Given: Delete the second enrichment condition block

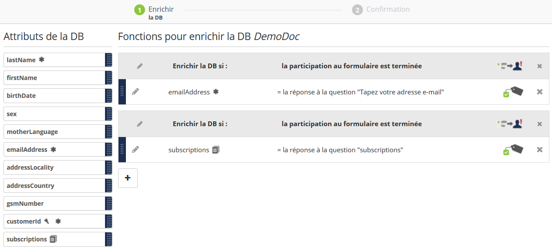Looking at the screenshot, I should [x=539, y=124].
